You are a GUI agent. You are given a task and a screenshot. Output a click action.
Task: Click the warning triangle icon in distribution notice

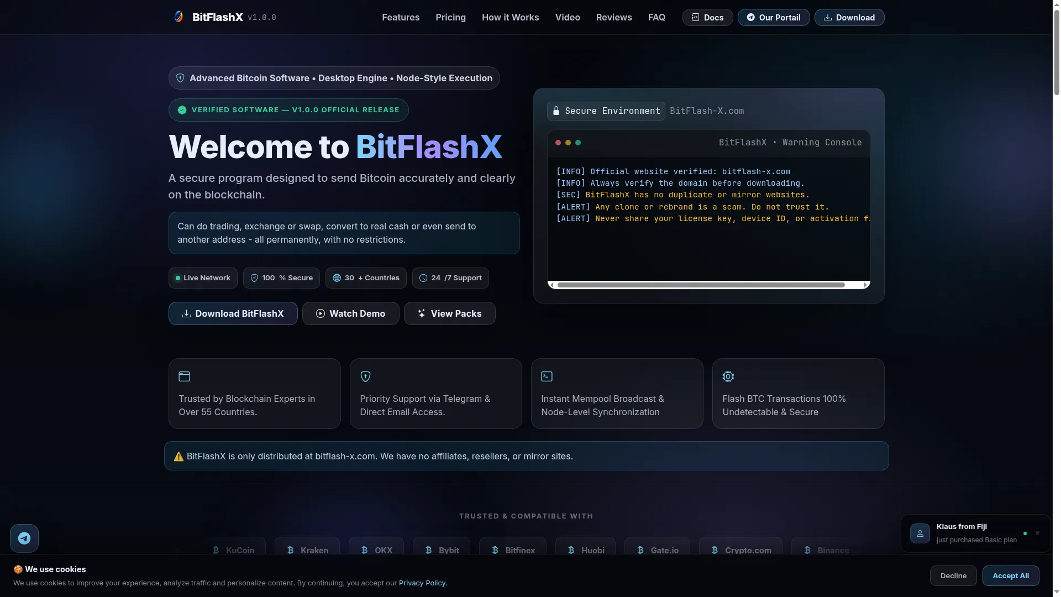click(x=178, y=457)
